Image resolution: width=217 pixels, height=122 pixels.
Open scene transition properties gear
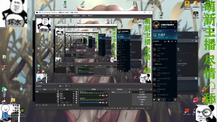pyautogui.click(x=129, y=92)
